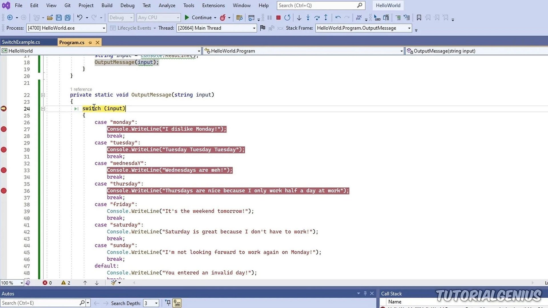Screen dimensions: 548x308
Task: Open the Process dropdown for HelloWorld.exe
Action: tap(104, 28)
